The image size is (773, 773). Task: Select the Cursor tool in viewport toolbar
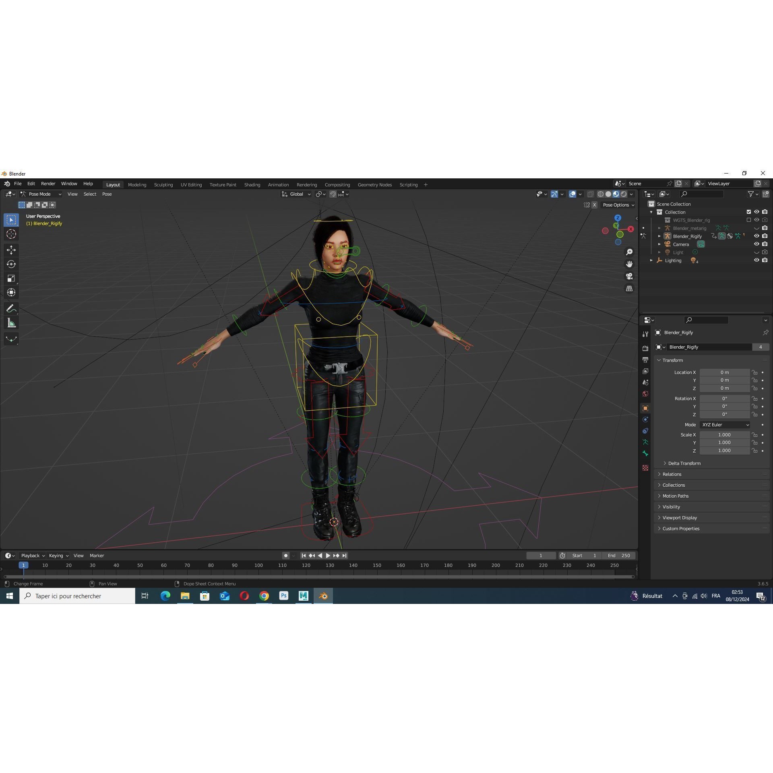point(11,234)
